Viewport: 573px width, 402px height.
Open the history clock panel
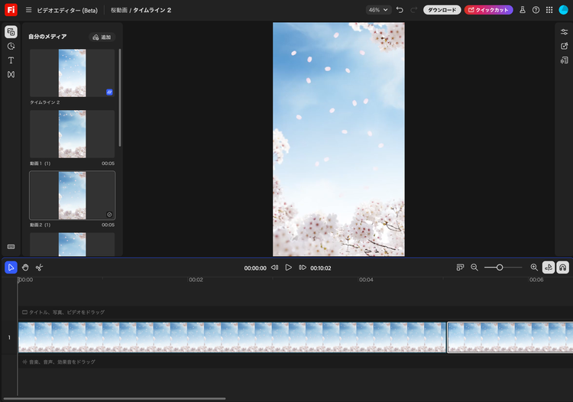(x=11, y=46)
